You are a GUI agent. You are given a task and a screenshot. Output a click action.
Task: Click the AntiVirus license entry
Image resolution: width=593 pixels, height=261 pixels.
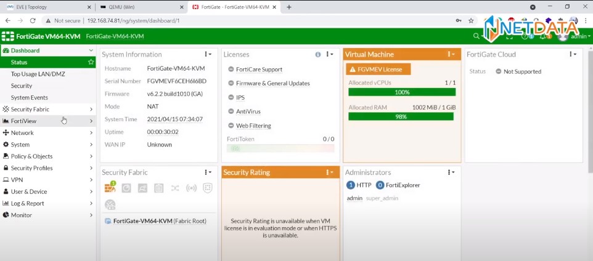point(248,111)
